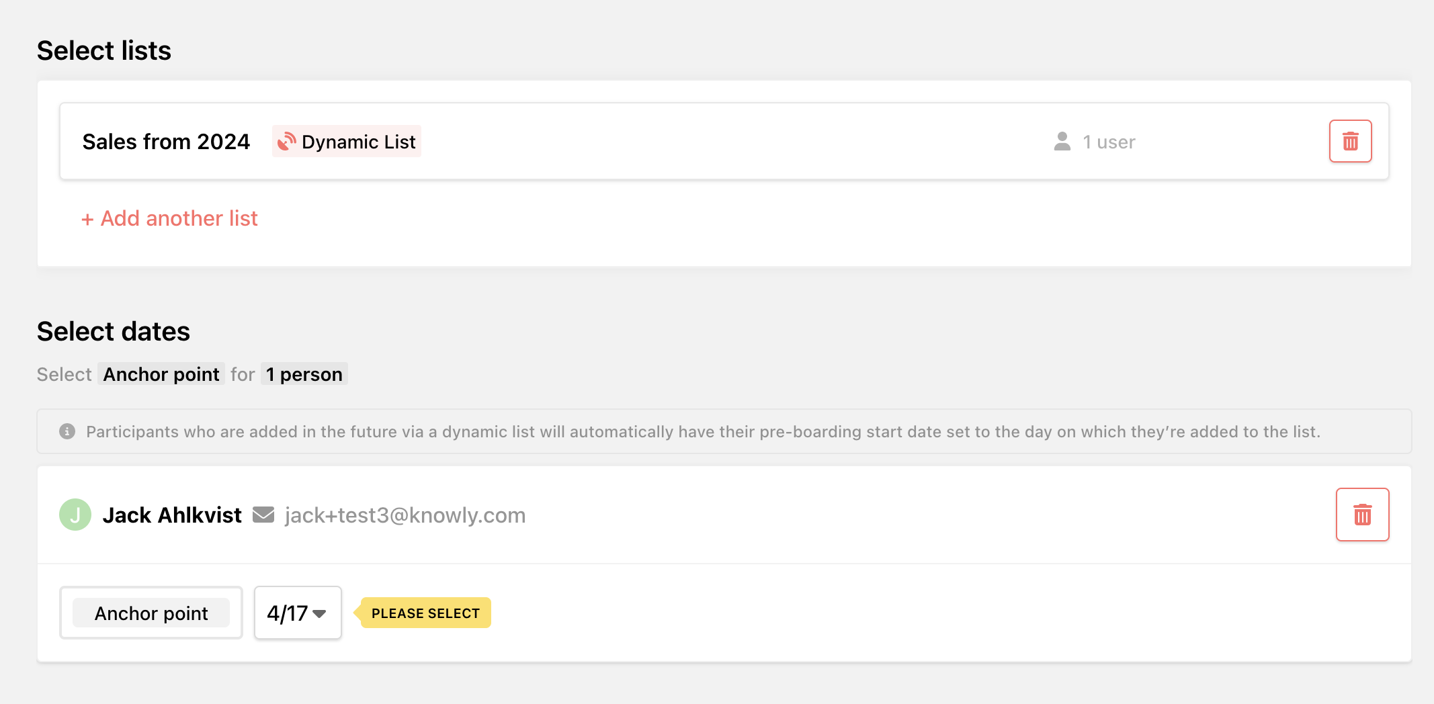
Task: Remove Jack Ahlkvist with trash icon
Action: pos(1362,515)
